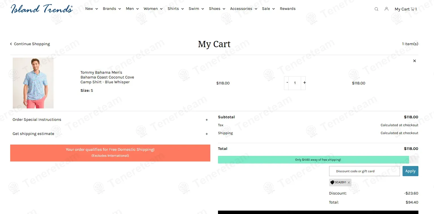The width and height of the screenshot is (434, 214).
Task: Click the Free Domestic Shipping banner
Action: (110, 153)
